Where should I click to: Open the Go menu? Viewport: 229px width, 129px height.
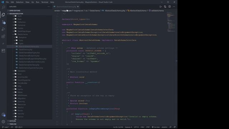pyautogui.click(x=33, y=2)
